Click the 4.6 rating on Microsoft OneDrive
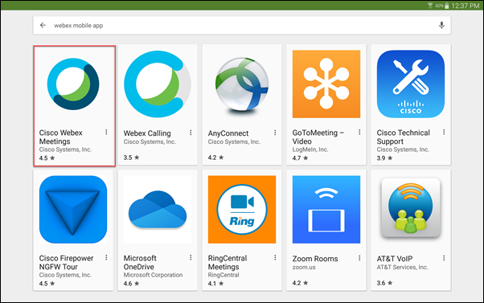 click(x=131, y=283)
